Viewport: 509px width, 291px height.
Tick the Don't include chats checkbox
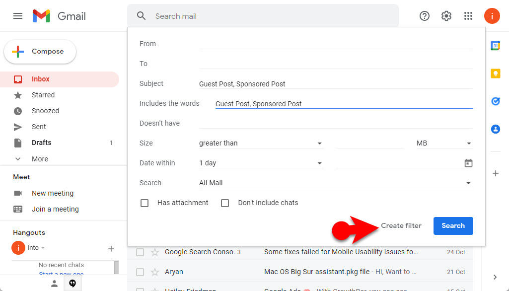point(225,203)
